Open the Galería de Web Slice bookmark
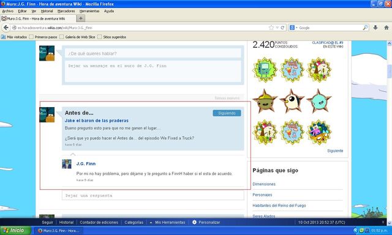The height and width of the screenshot is (235, 392). pyautogui.click(x=77, y=37)
